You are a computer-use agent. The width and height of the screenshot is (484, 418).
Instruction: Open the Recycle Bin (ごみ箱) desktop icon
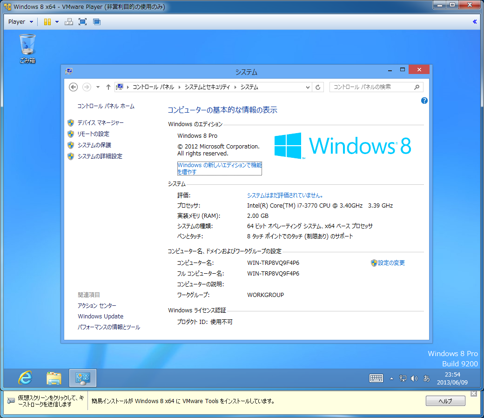point(27,49)
